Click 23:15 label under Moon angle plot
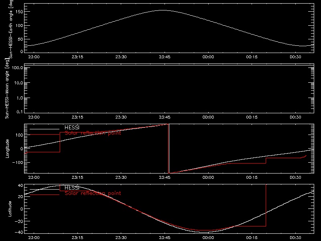 [77, 117]
